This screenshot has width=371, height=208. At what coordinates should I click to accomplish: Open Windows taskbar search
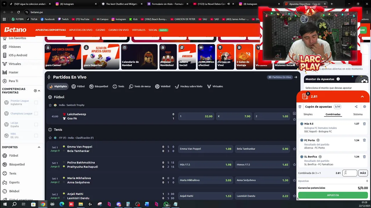coord(14,204)
